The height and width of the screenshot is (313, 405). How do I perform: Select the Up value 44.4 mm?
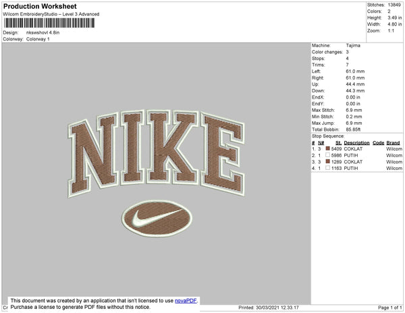[355, 84]
